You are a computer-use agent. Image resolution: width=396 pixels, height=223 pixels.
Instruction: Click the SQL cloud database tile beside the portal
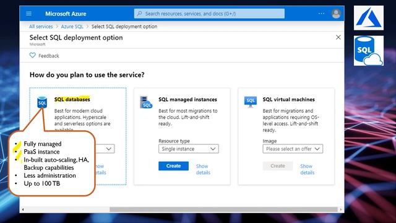369,51
